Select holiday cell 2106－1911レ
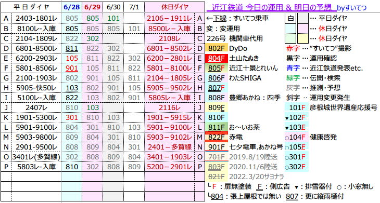The image size is (380, 203). (x=169, y=18)
